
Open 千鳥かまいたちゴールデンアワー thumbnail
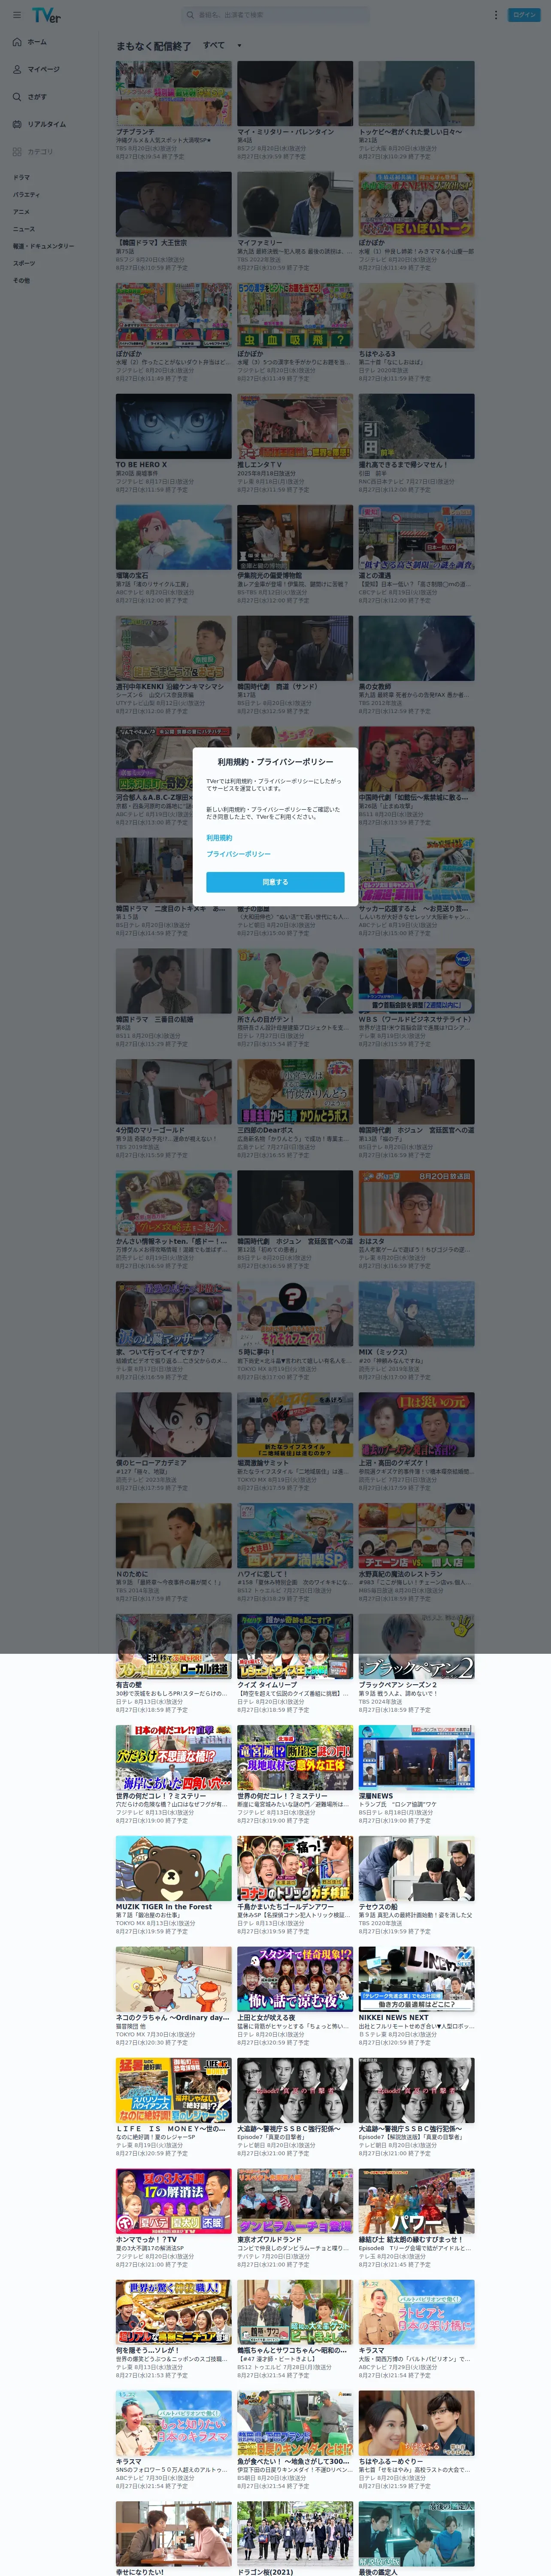(x=295, y=1869)
